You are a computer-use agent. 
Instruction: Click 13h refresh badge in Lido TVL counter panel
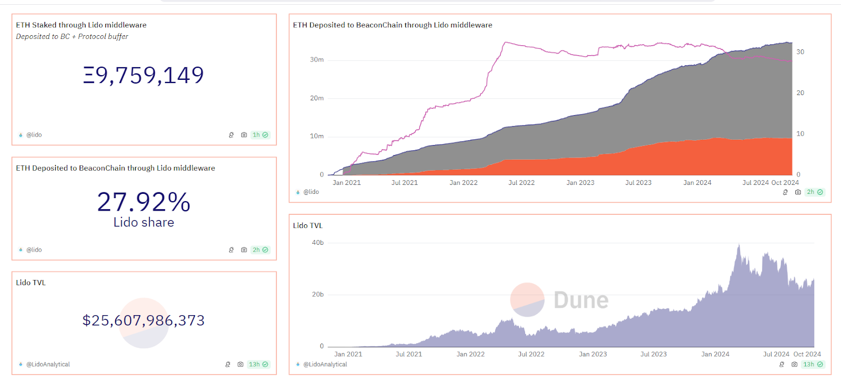tap(259, 365)
